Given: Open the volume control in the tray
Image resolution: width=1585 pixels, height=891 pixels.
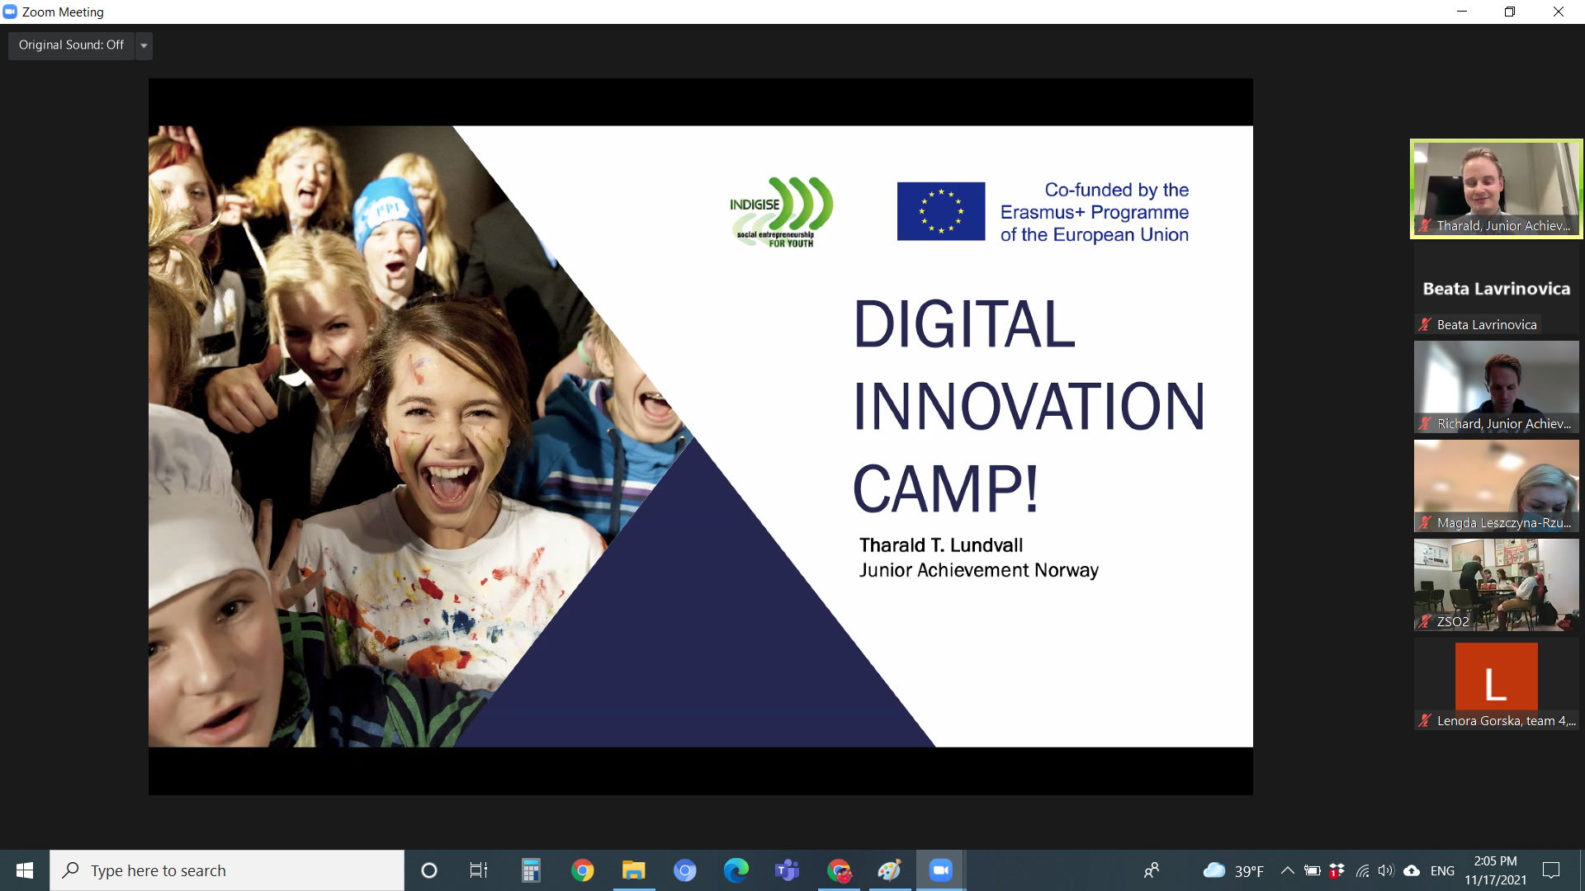Looking at the screenshot, I should point(1386,870).
